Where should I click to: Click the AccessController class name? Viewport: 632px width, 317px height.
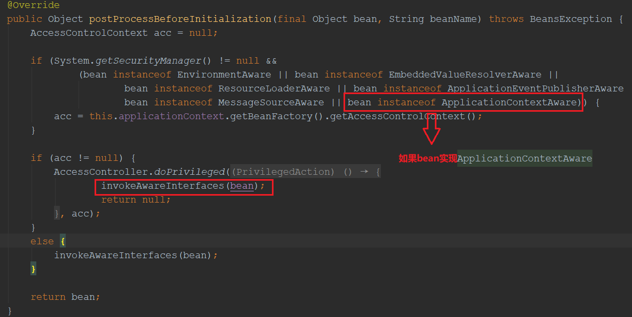click(x=101, y=172)
